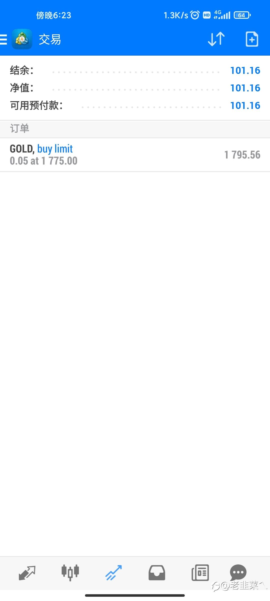
Task: Tap the alarm clock status icon
Action: [195, 15]
